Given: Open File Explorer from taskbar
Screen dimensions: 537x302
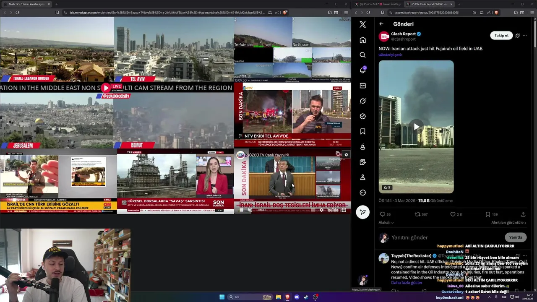Looking at the screenshot, I should tap(278, 297).
